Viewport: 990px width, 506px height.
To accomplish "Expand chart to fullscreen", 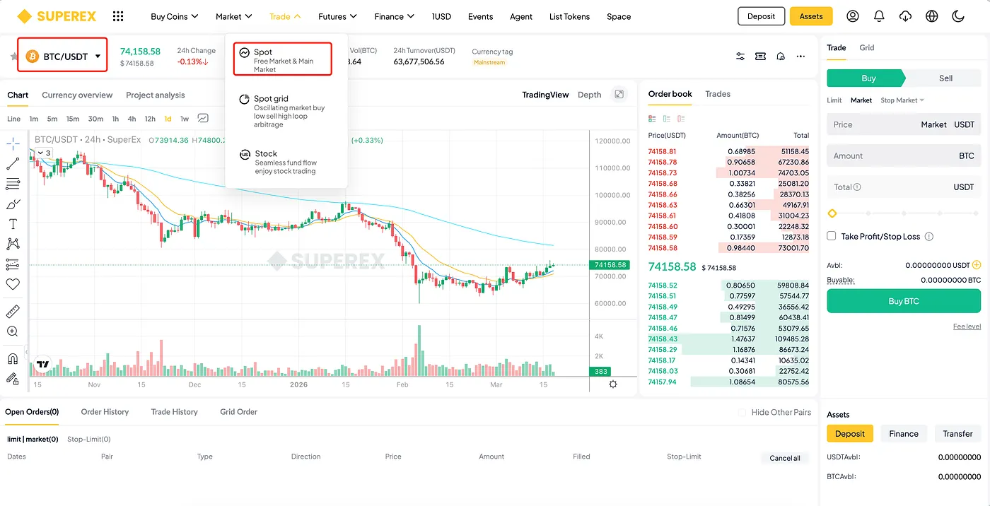I will [619, 94].
